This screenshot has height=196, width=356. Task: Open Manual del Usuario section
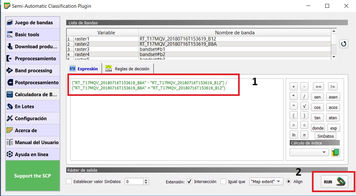tap(33, 143)
